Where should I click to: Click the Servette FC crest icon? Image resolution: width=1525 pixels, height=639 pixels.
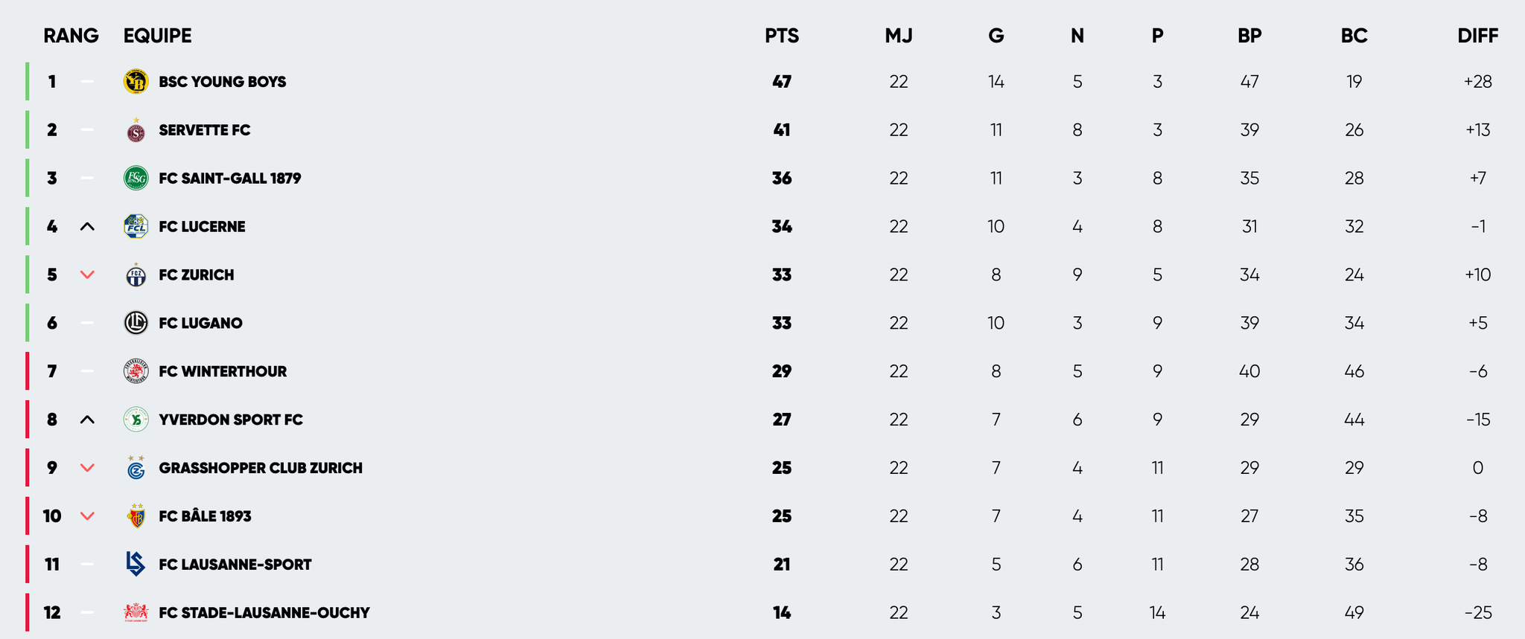[136, 131]
